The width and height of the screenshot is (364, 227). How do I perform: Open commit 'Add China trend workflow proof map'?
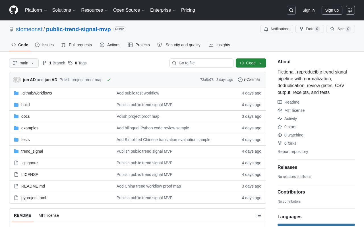[x=149, y=186]
